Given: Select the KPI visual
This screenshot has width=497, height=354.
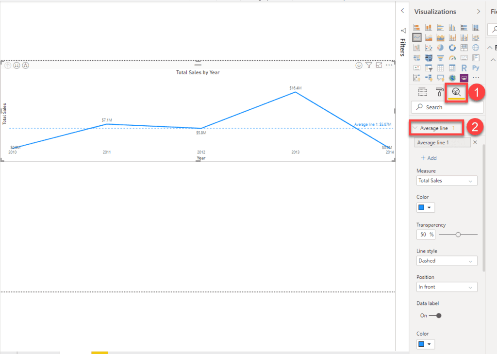Looking at the screenshot, I should click(x=417, y=68).
